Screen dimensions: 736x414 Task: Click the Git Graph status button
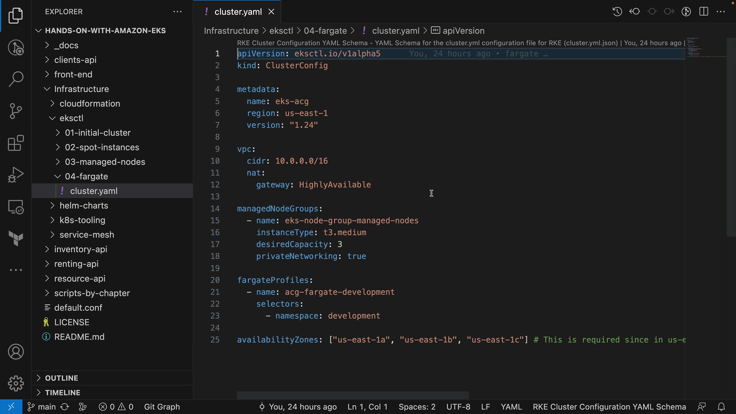162,407
